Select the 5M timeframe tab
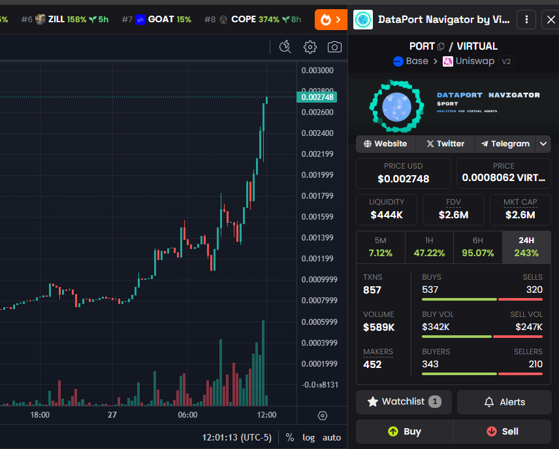Viewport: 559px width, 449px height. pos(380,247)
